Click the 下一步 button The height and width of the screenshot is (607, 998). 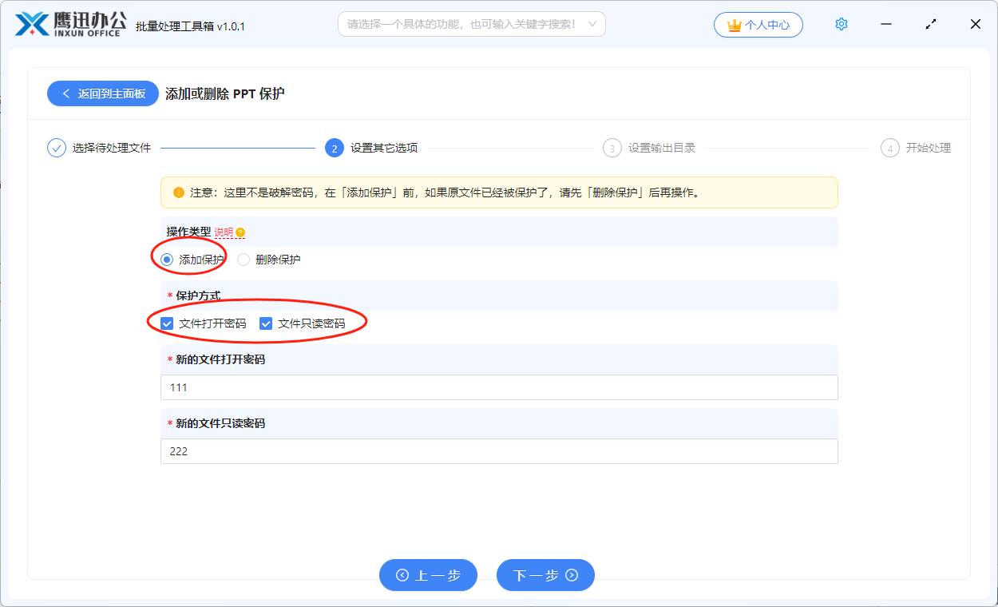tap(545, 575)
